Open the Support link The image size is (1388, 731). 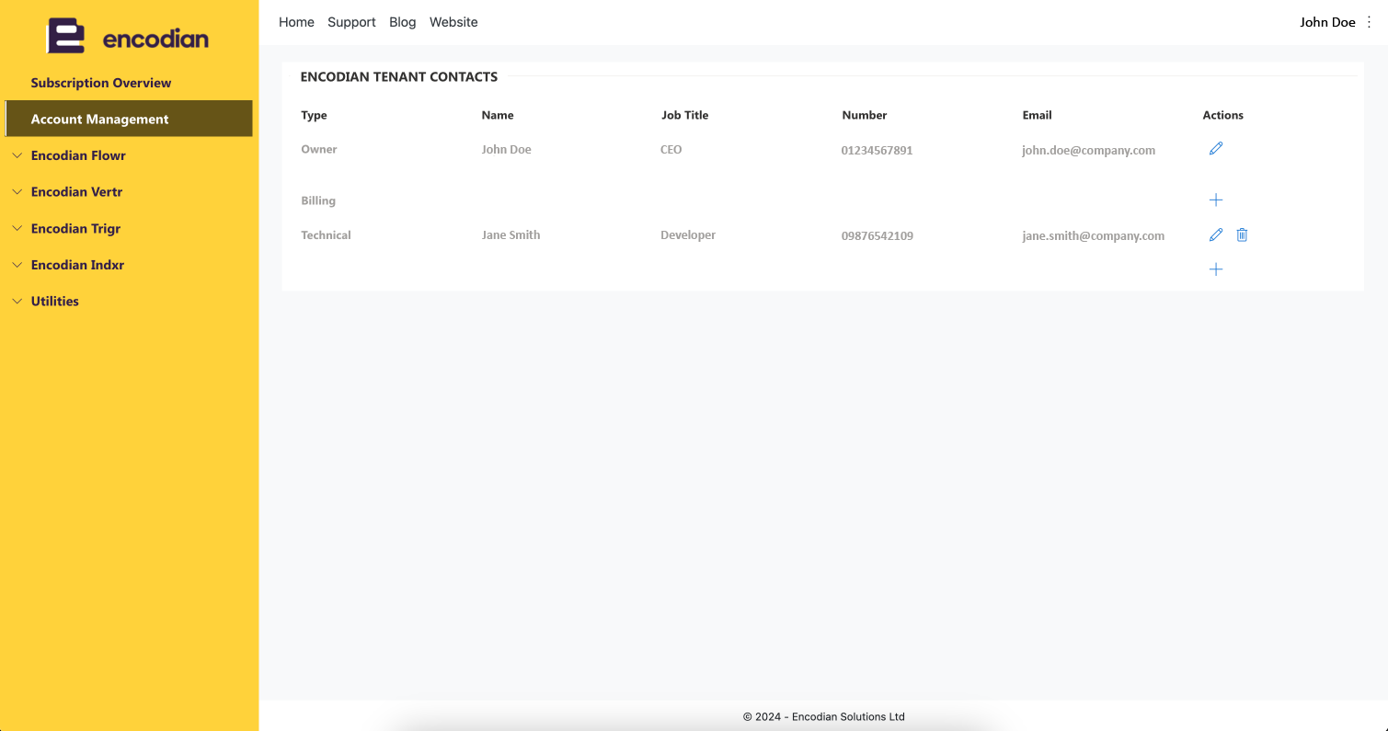coord(351,22)
